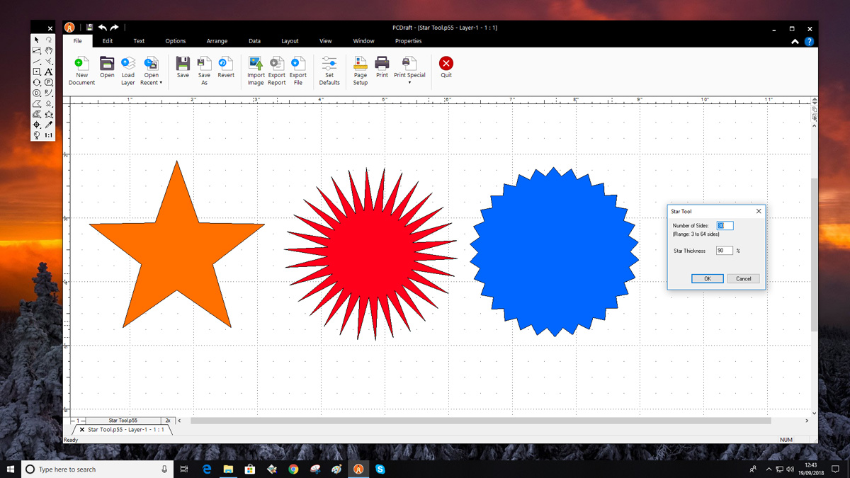The image size is (850, 478).
Task: Collapse the ribbon with the chevron
Action: coord(795,42)
